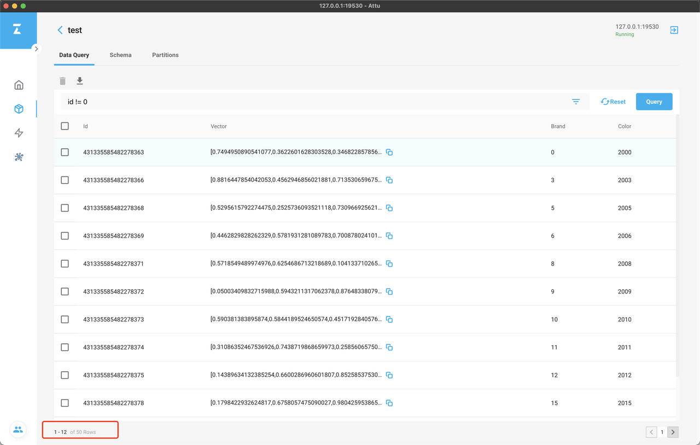Click the Vector column header
Viewport: 700px width, 445px height.
[x=218, y=126]
